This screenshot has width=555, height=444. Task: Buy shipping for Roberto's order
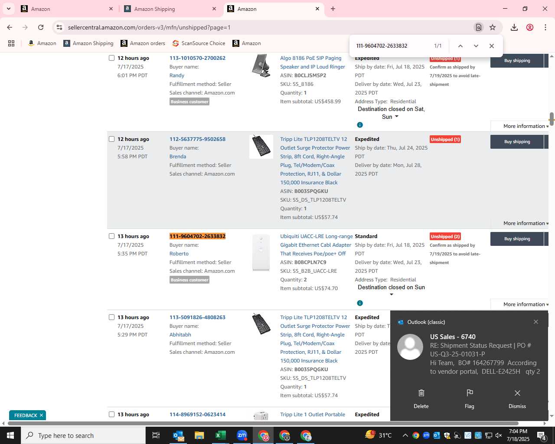coord(517,239)
